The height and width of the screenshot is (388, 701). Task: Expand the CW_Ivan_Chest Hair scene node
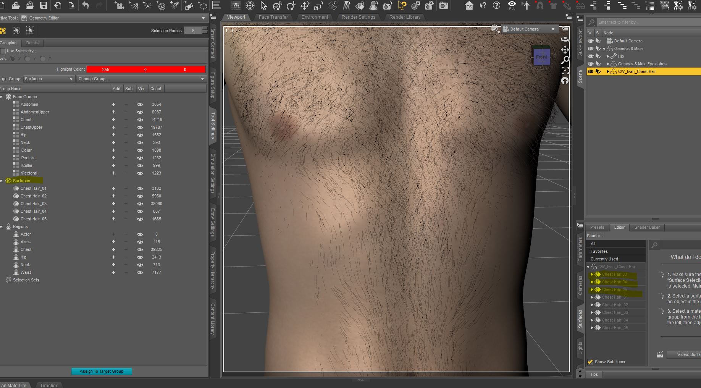[608, 71]
